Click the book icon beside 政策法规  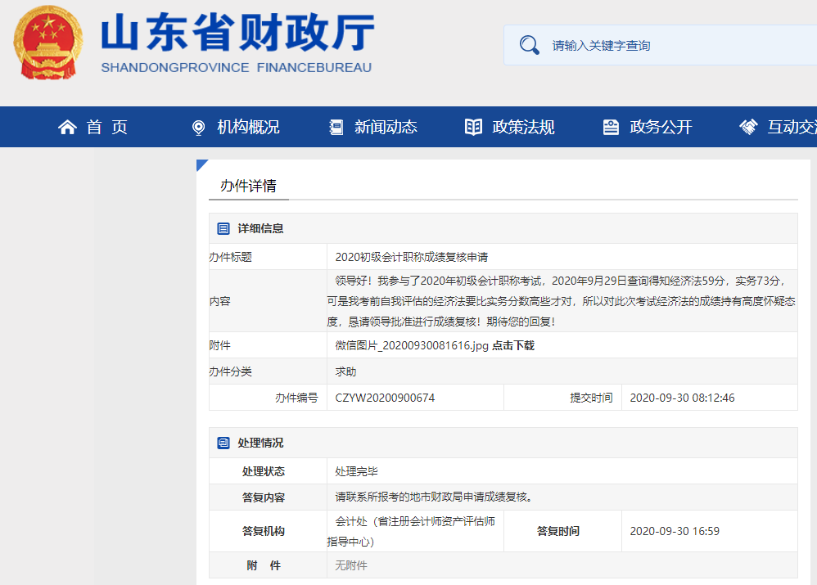point(472,127)
